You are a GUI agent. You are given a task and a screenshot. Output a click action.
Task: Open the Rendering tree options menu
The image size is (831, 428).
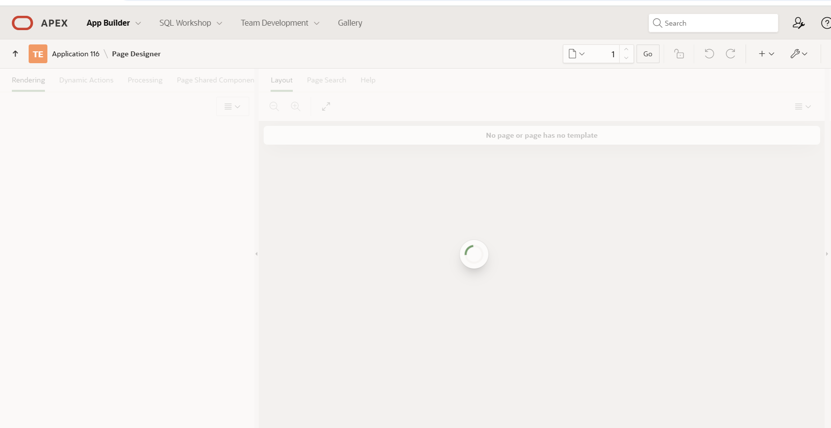[x=233, y=107]
